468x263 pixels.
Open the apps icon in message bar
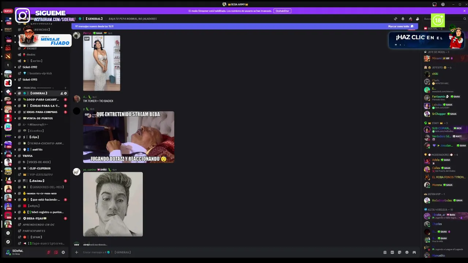pyautogui.click(x=414, y=252)
